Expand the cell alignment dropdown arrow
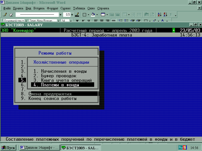 point(129,15)
